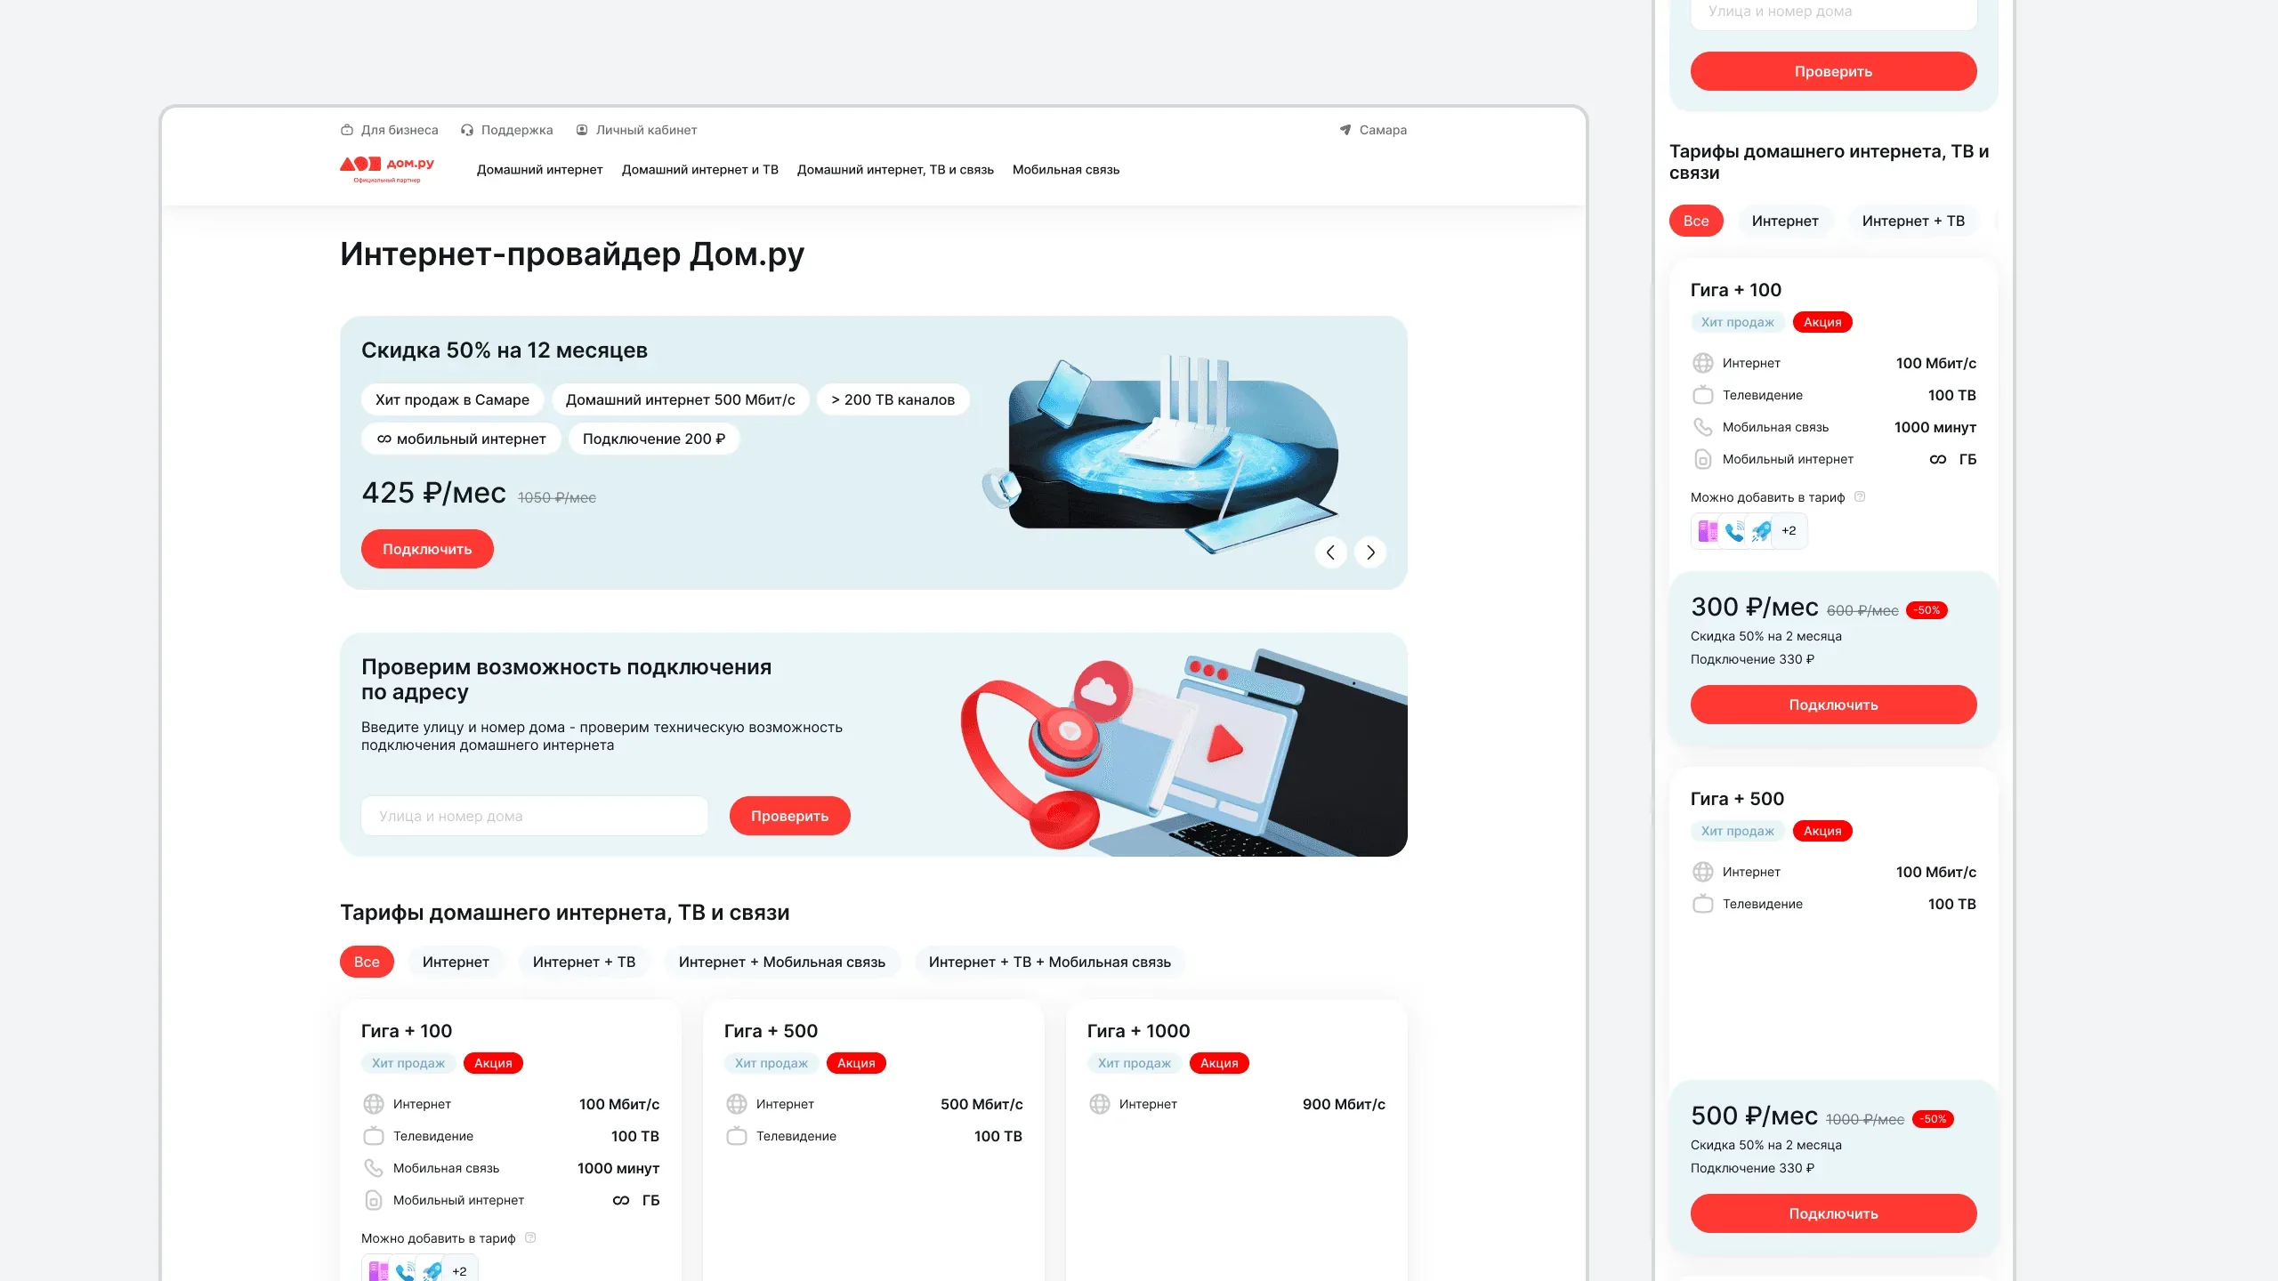Click the TV icon in the mobile Гига + 500 card
The image size is (2278, 1281).
pos(1703,904)
